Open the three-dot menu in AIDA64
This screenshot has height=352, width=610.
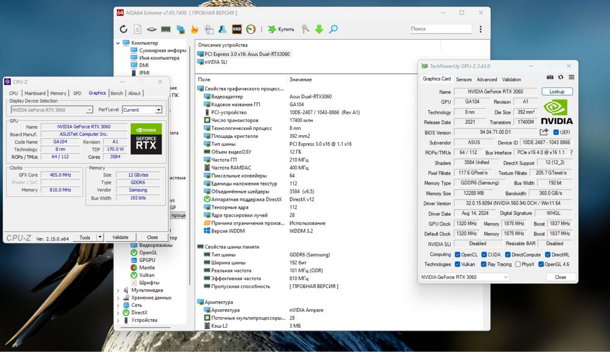pyautogui.click(x=481, y=29)
